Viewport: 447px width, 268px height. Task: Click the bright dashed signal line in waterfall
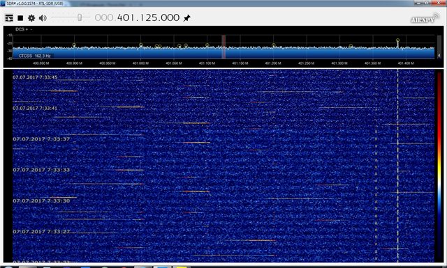(398, 166)
